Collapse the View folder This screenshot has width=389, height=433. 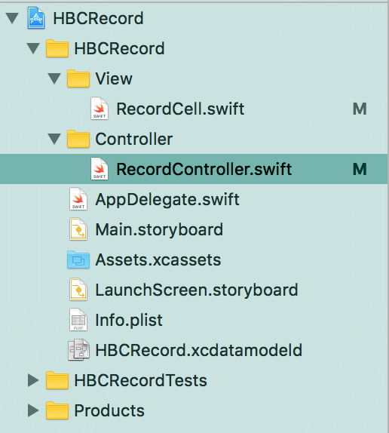click(x=54, y=78)
